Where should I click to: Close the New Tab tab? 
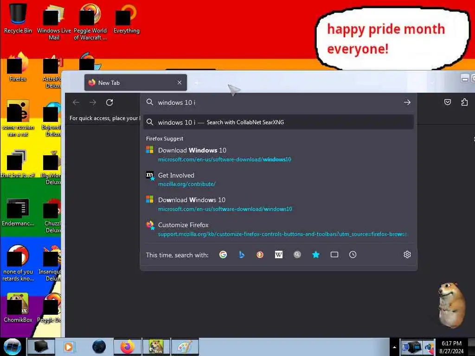click(x=180, y=83)
